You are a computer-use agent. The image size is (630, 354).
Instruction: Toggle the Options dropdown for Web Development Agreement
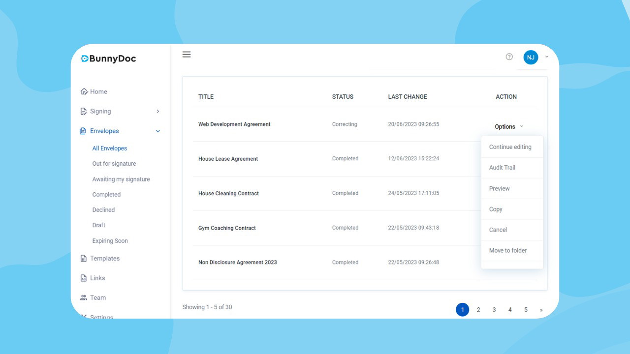(509, 127)
